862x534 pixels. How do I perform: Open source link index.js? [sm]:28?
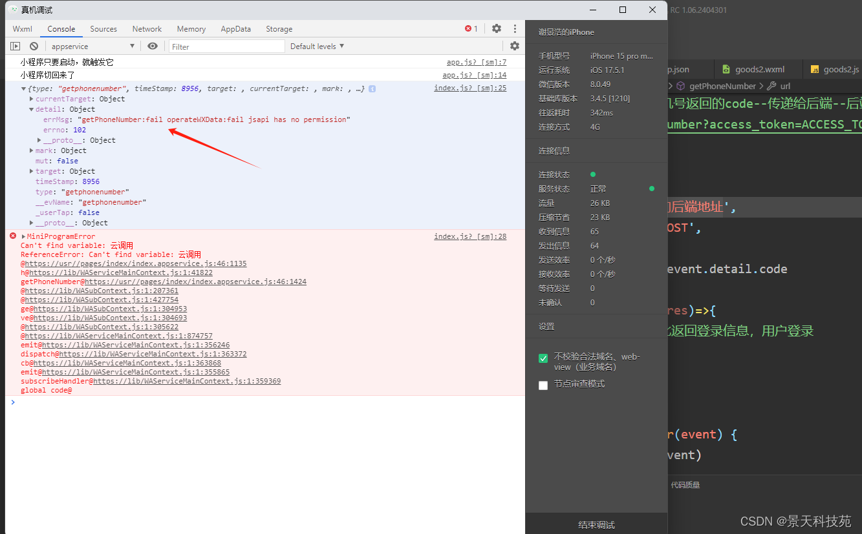(x=470, y=236)
